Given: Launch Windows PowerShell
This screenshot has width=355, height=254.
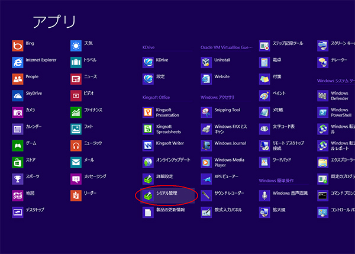Looking at the screenshot, I should point(323,112).
